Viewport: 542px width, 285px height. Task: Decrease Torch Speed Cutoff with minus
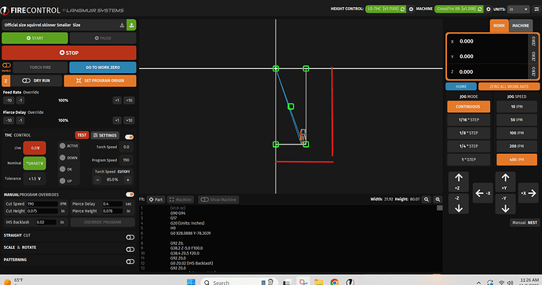pos(98,180)
